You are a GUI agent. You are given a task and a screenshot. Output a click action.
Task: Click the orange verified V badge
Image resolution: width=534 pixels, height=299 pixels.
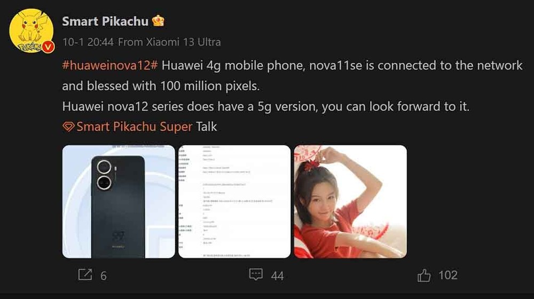click(48, 47)
